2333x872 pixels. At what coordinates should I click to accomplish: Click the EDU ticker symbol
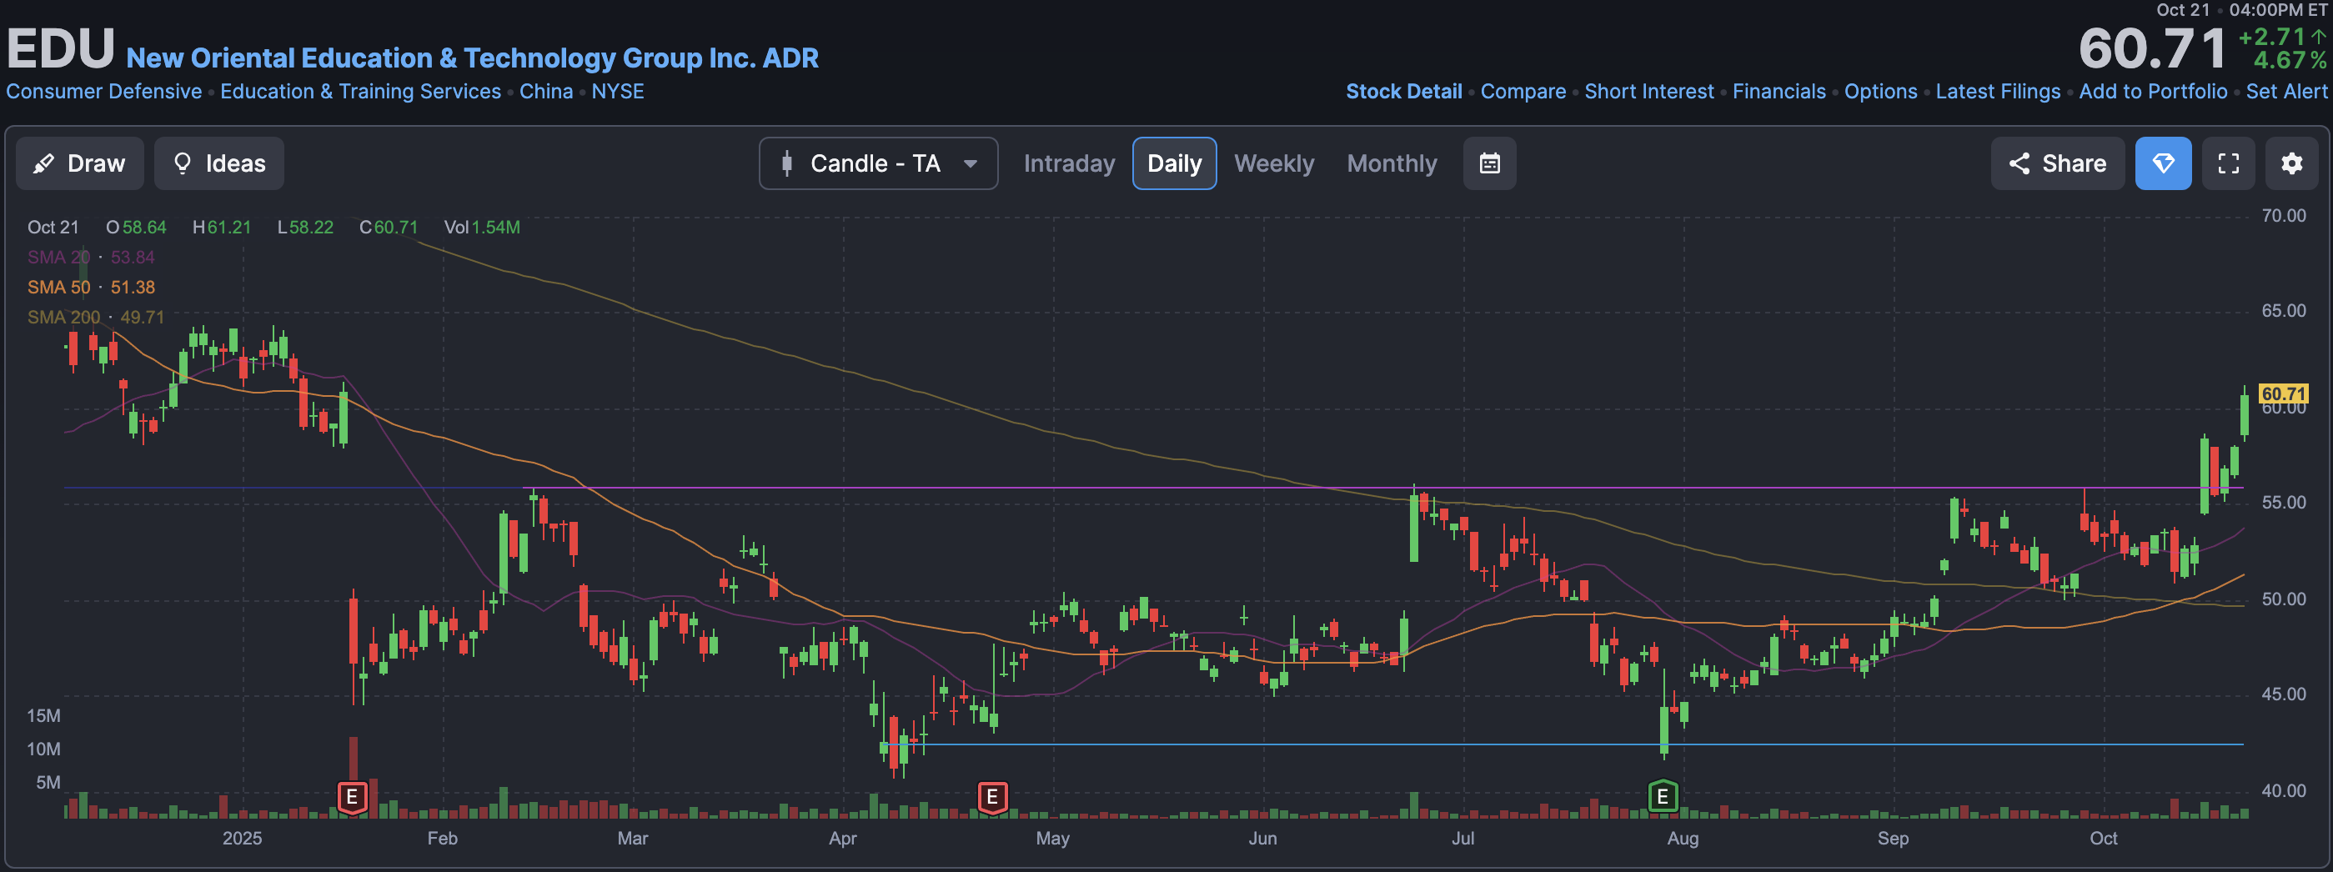click(61, 48)
